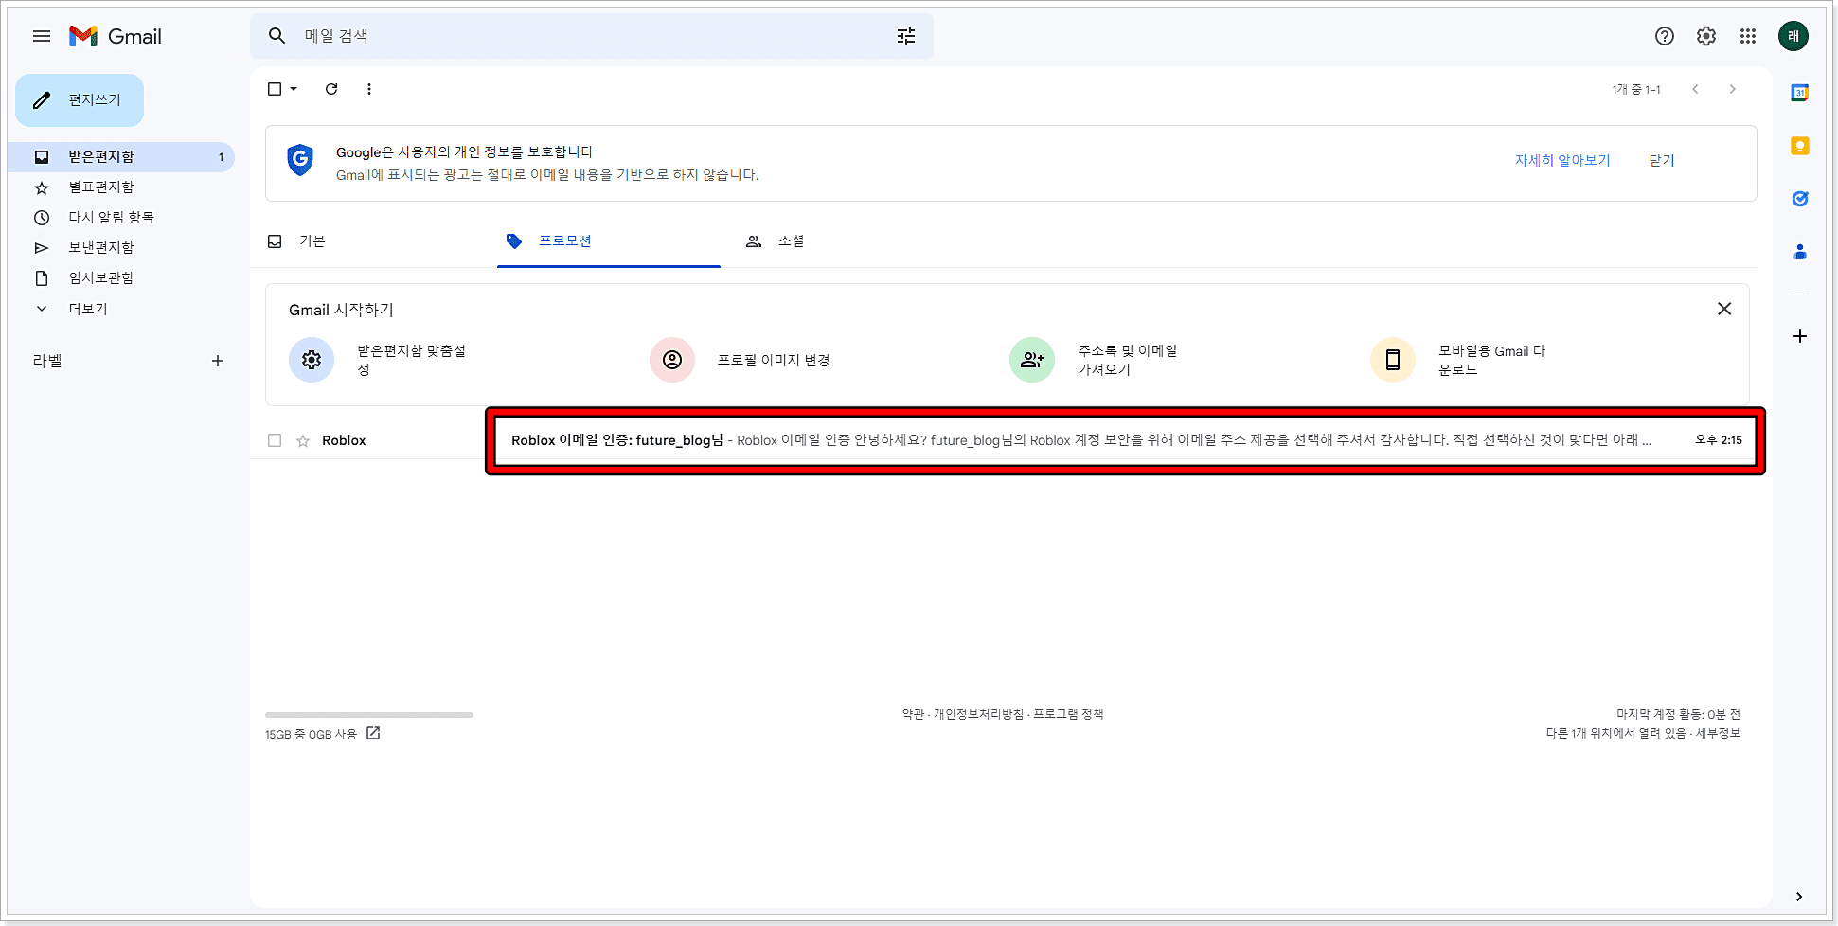
Task: Click the refresh icon above the inbox
Action: [331, 88]
